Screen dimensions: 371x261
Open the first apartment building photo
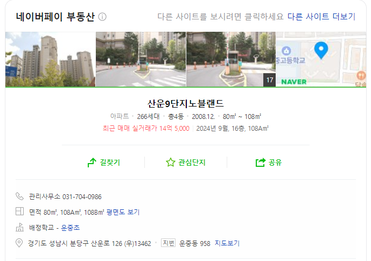click(x=50, y=59)
